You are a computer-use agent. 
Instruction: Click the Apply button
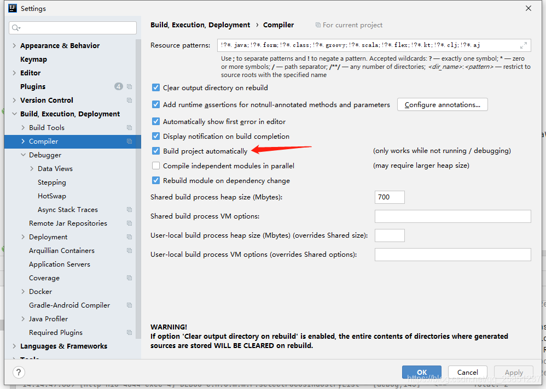pyautogui.click(x=514, y=372)
